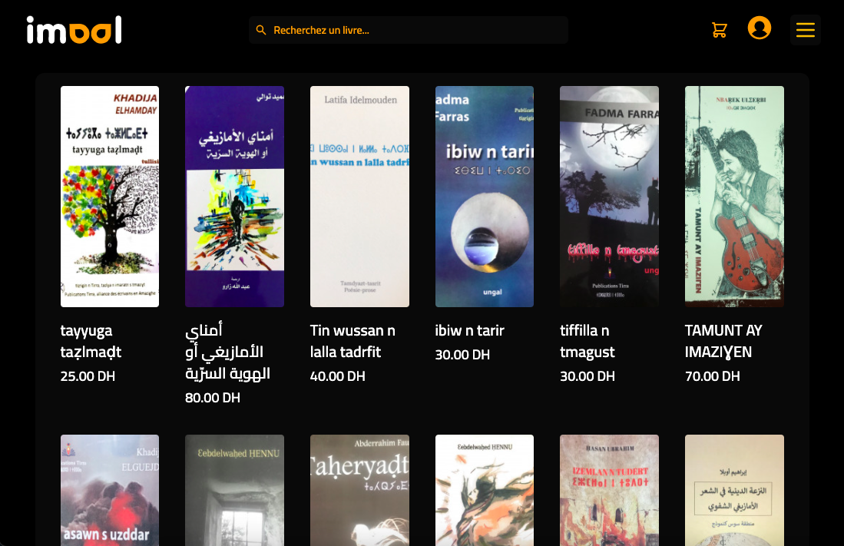Open the IZEMLAN N TUDERT cover
The width and height of the screenshot is (844, 546).
coord(609,490)
